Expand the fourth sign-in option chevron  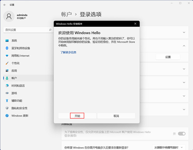point(184,82)
